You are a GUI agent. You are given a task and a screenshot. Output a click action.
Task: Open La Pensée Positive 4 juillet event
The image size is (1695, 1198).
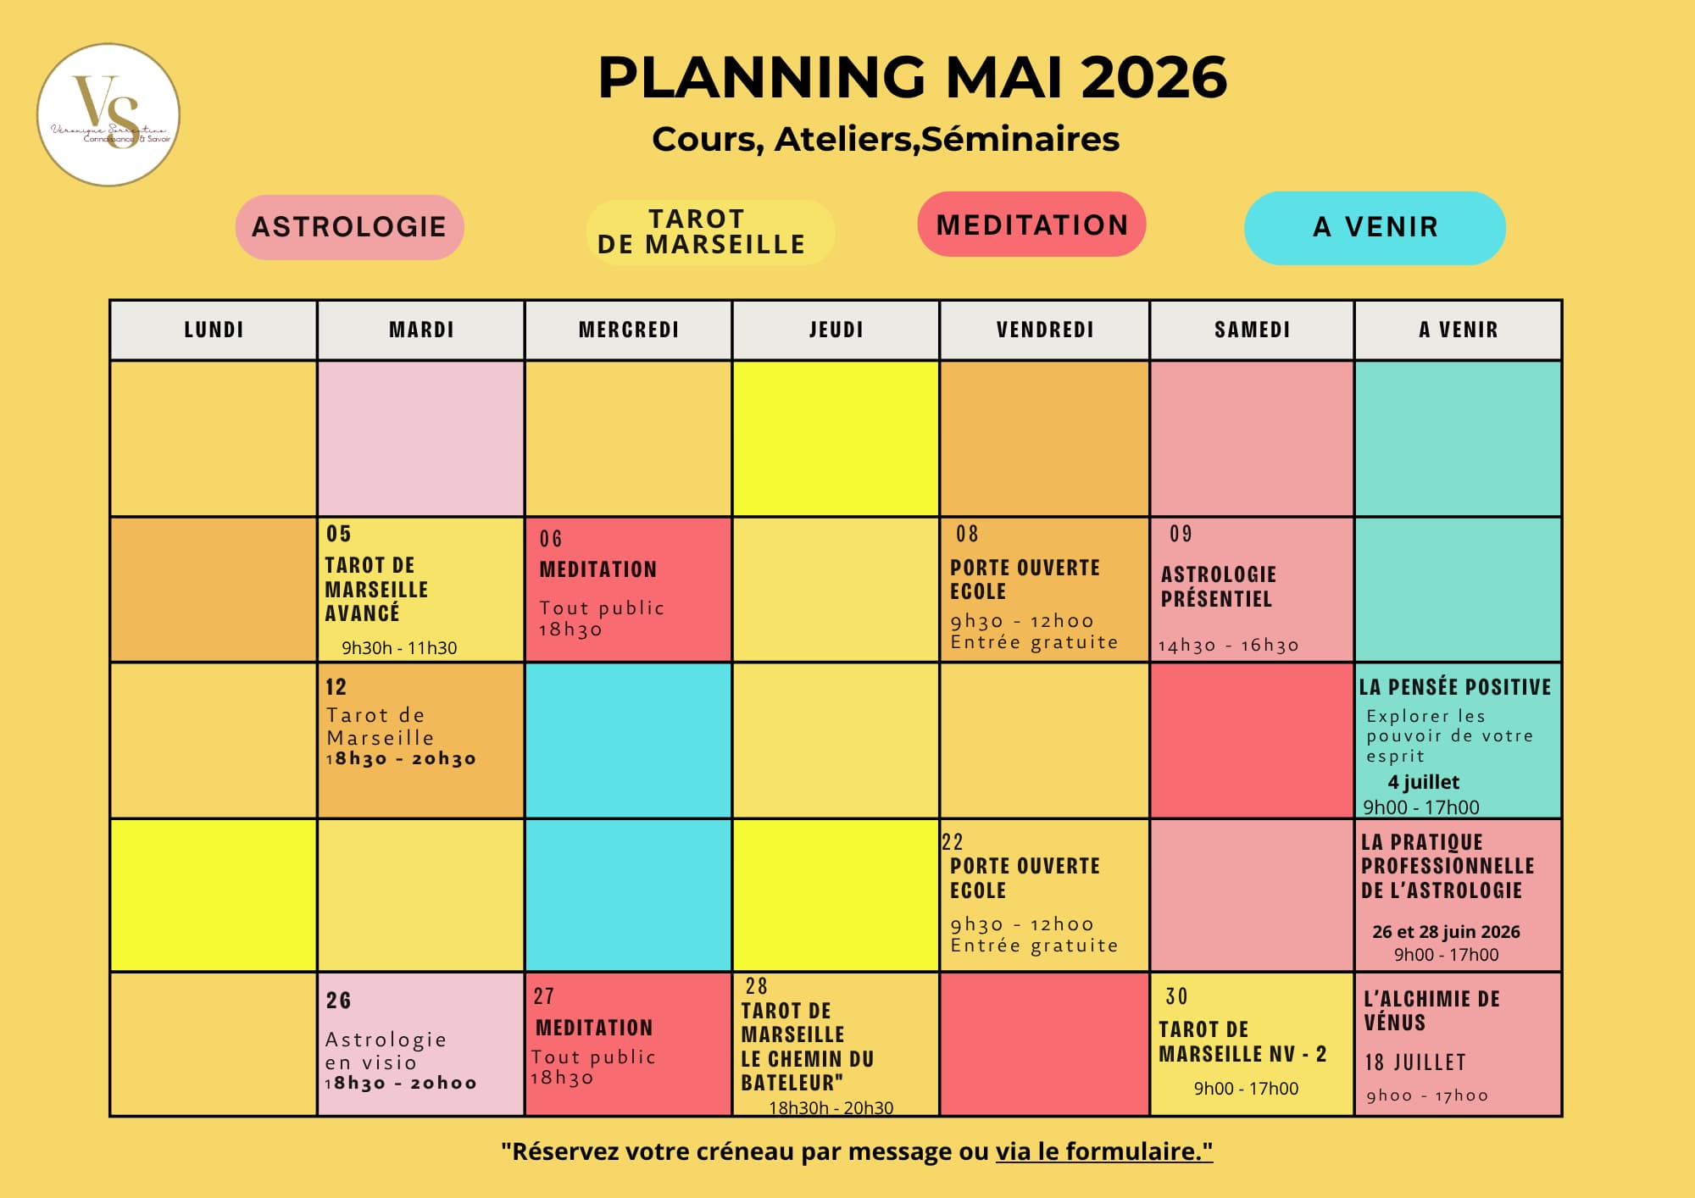point(1458,740)
